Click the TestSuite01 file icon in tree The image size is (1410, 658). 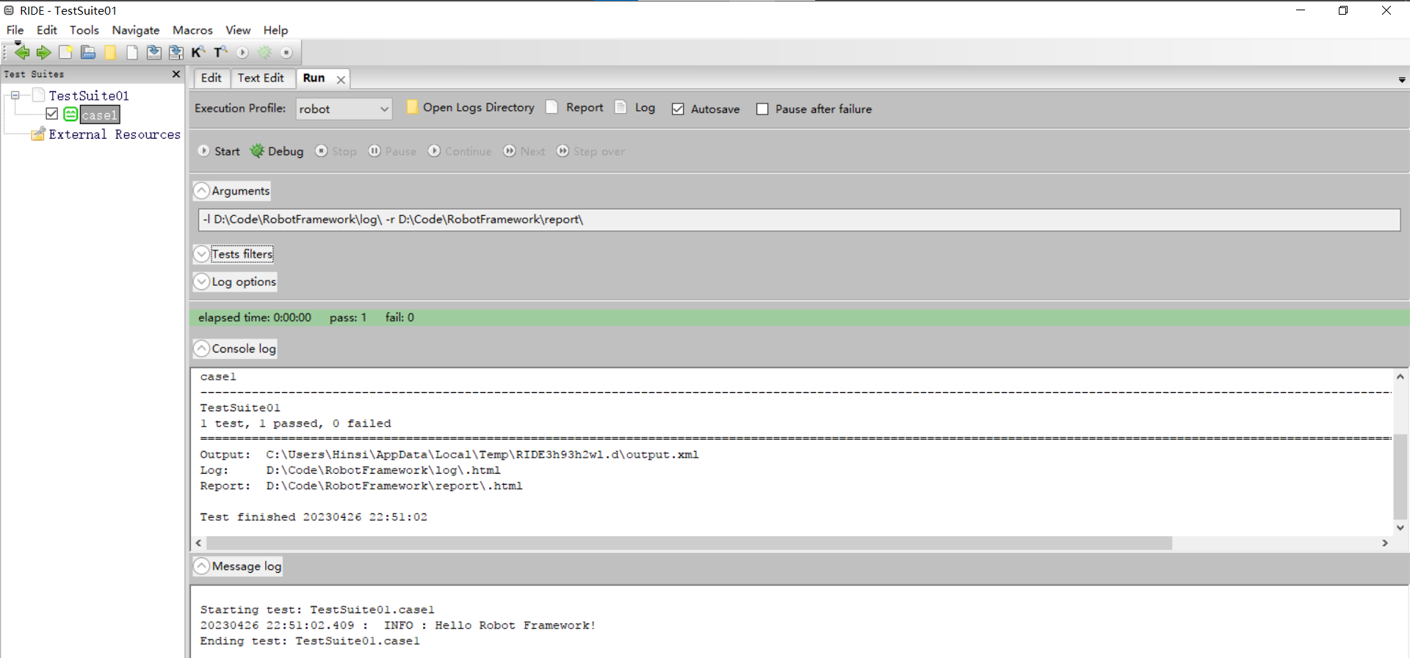[39, 95]
